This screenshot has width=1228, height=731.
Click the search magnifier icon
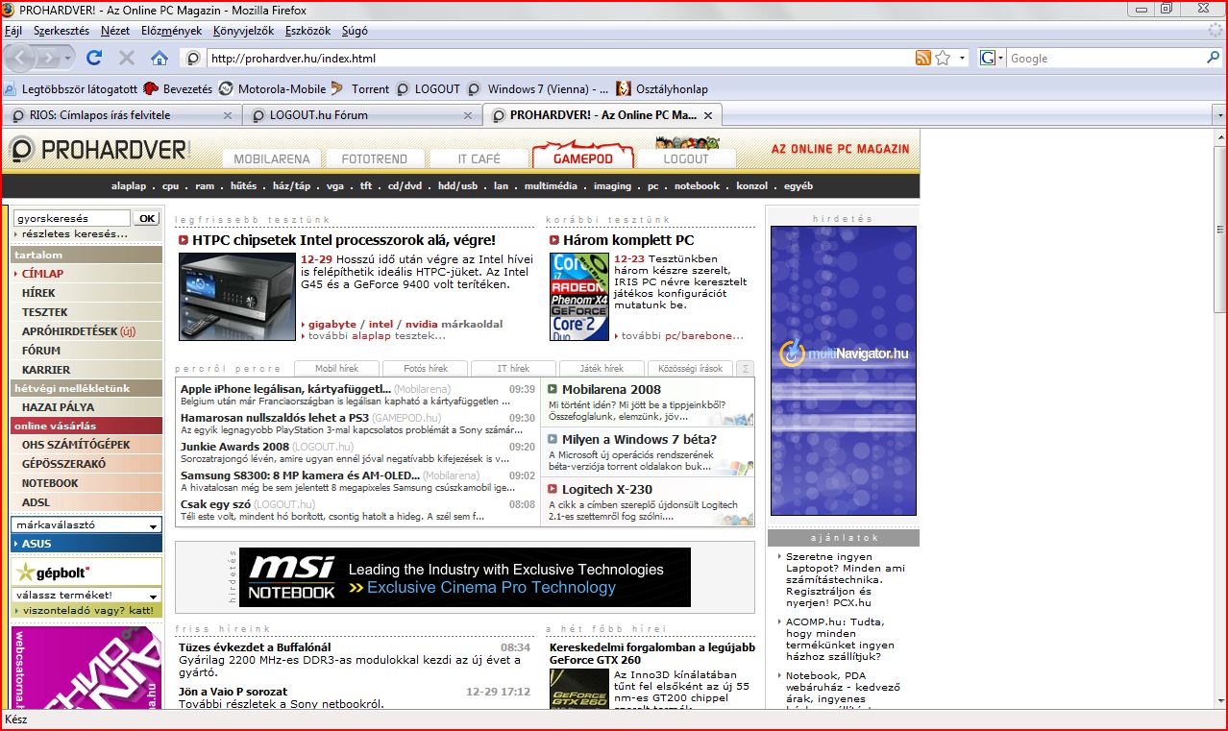click(x=1213, y=59)
